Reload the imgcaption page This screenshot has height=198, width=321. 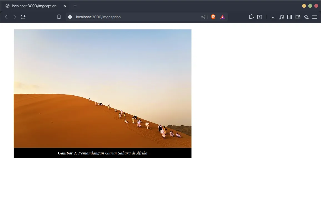pyautogui.click(x=23, y=17)
